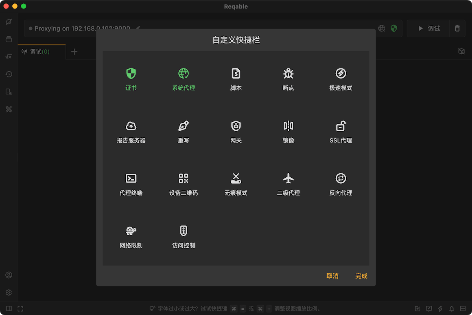Click the feedback chat icon in status bar
Screen dimensions: 472x315
(428, 308)
